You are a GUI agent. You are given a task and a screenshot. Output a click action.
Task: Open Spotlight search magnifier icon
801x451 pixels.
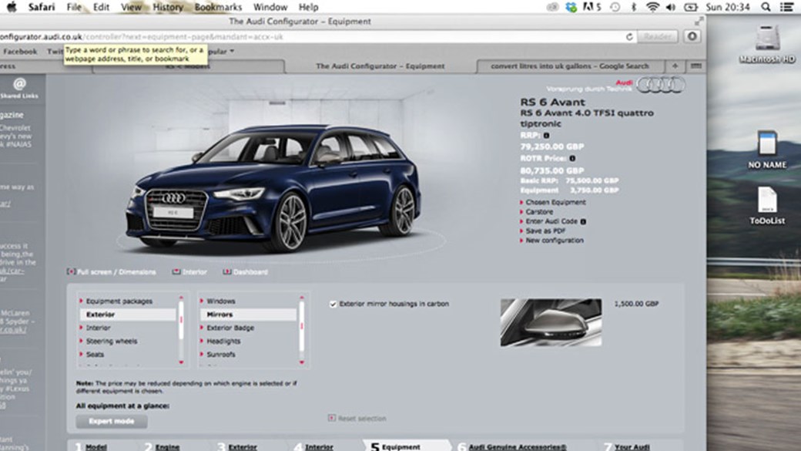pyautogui.click(x=766, y=7)
